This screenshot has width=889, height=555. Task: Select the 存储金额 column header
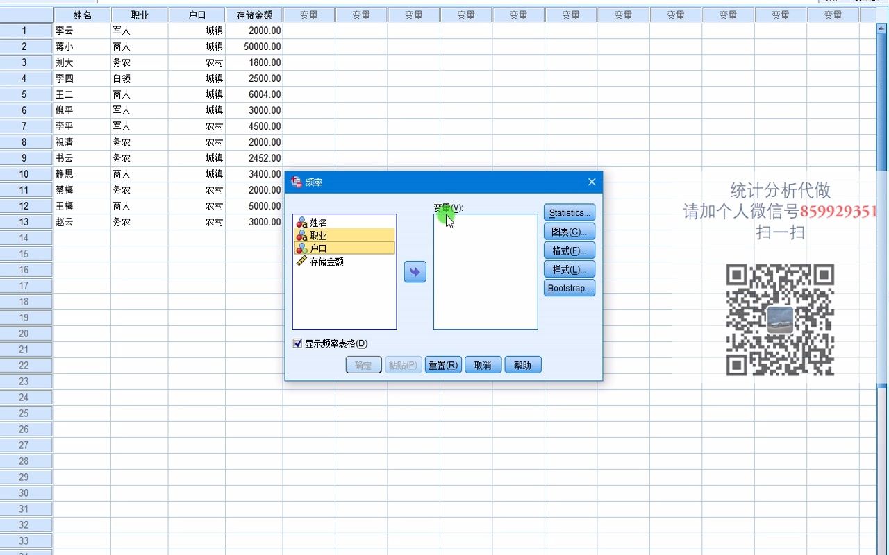[x=254, y=15]
